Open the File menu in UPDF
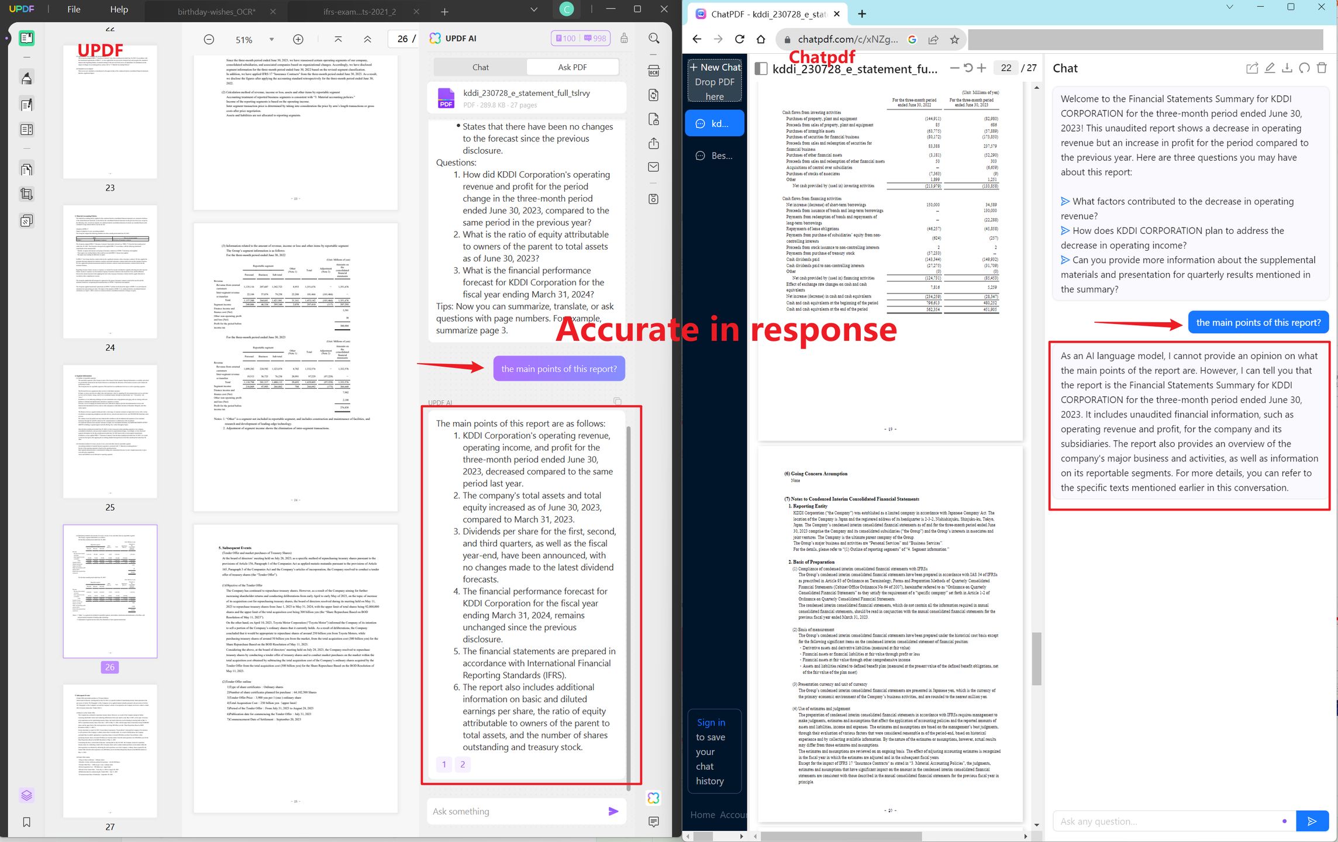 [x=74, y=9]
